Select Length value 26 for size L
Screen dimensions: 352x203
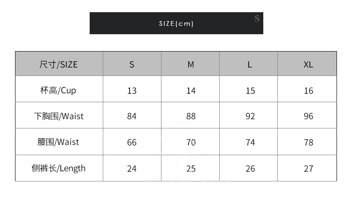250,169
